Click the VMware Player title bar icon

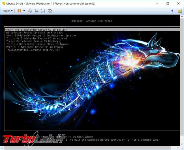[3, 3]
